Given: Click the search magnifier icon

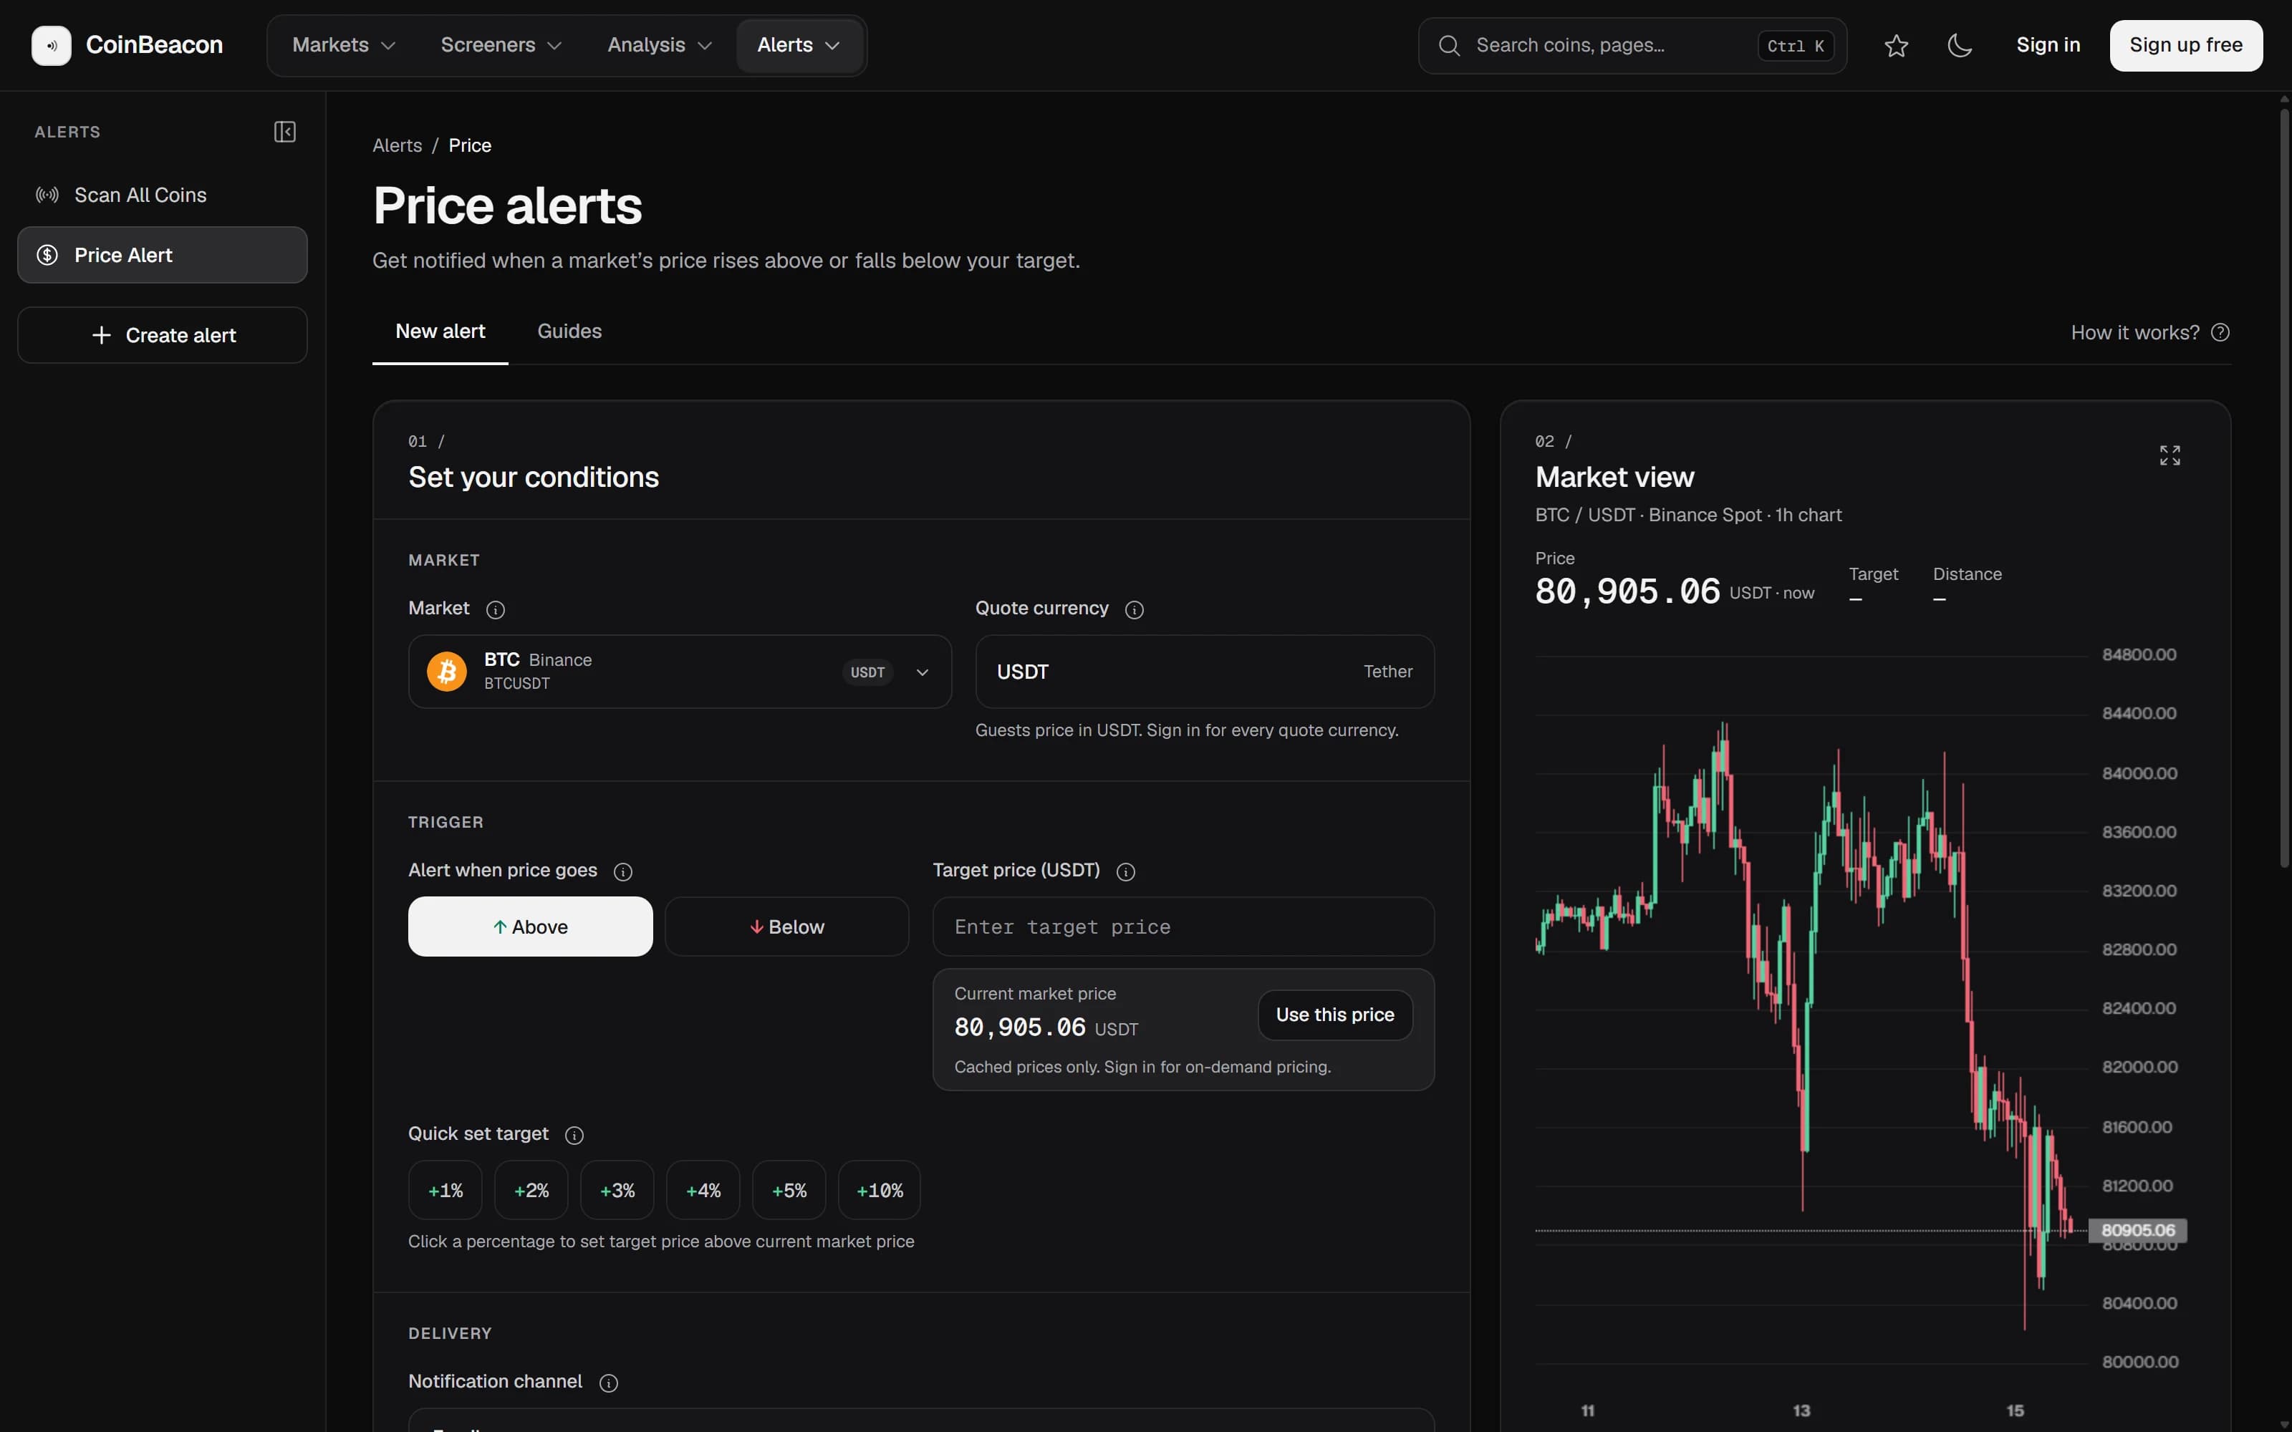Looking at the screenshot, I should pyautogui.click(x=1449, y=45).
